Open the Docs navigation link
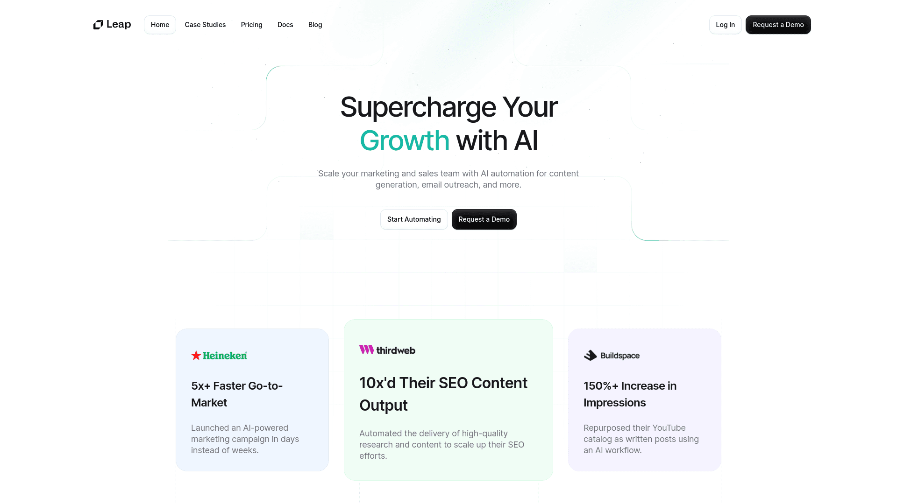 [285, 25]
